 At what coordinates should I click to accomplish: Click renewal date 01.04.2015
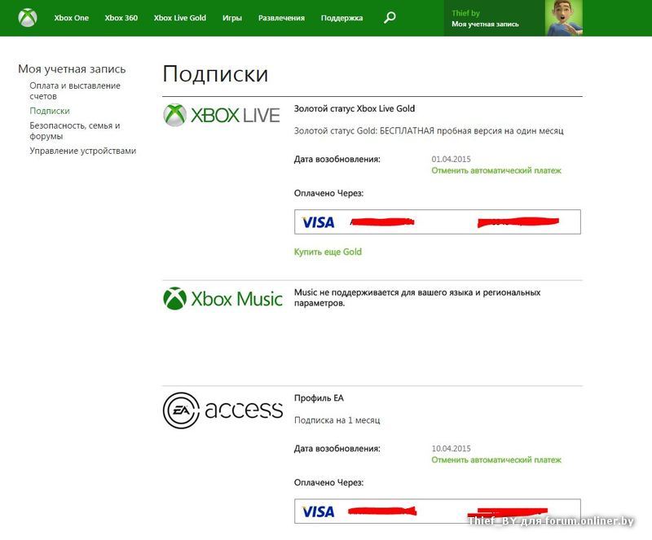tap(452, 159)
